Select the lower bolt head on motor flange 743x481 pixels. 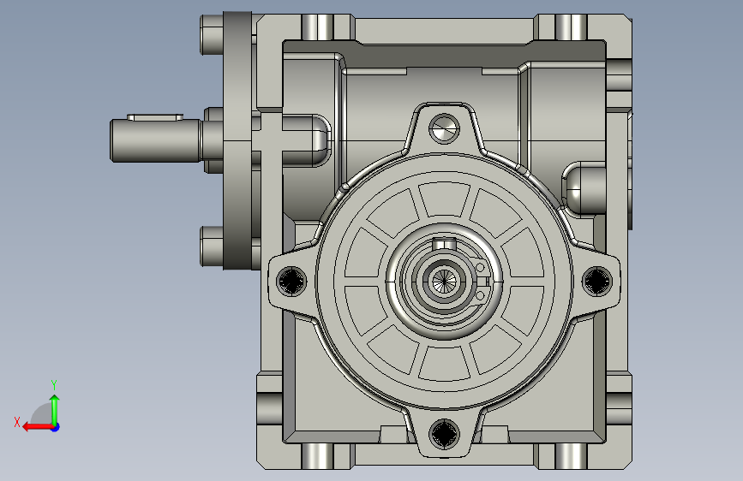[x=212, y=246]
